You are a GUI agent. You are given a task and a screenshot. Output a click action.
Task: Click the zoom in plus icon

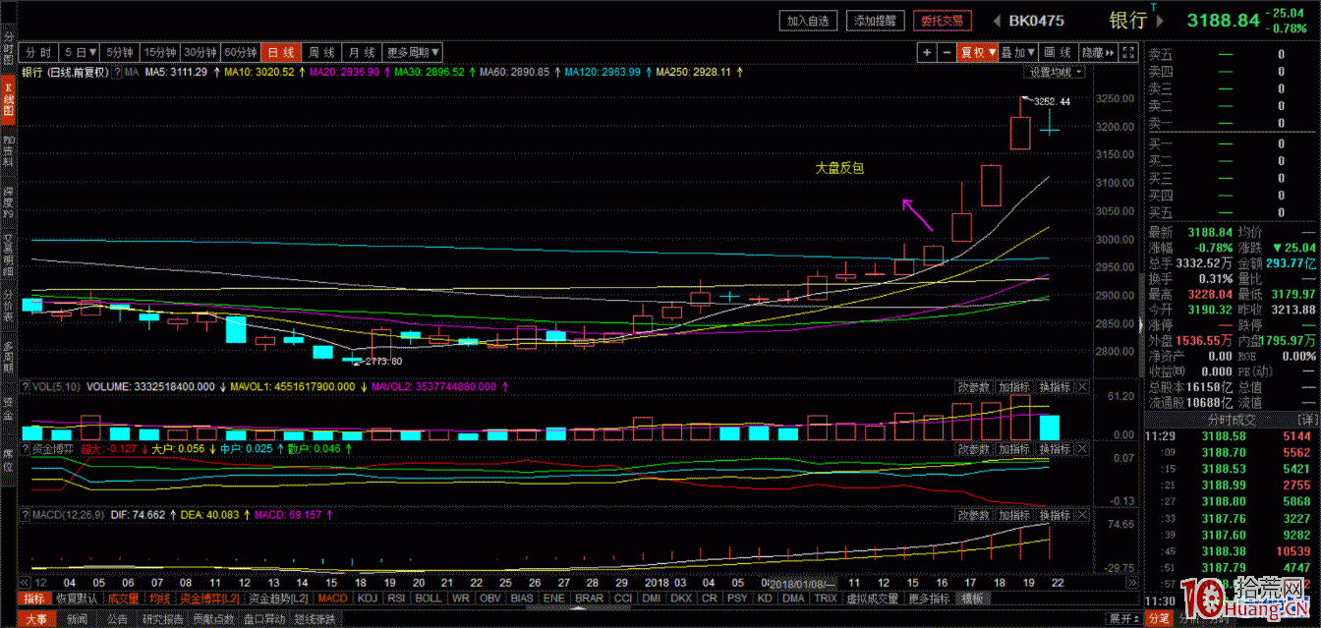coord(927,52)
